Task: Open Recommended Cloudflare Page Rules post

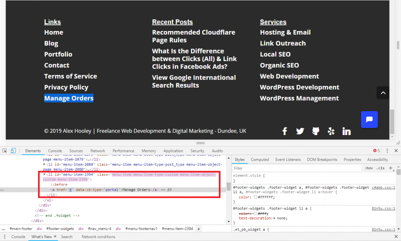Action: pyautogui.click(x=193, y=36)
